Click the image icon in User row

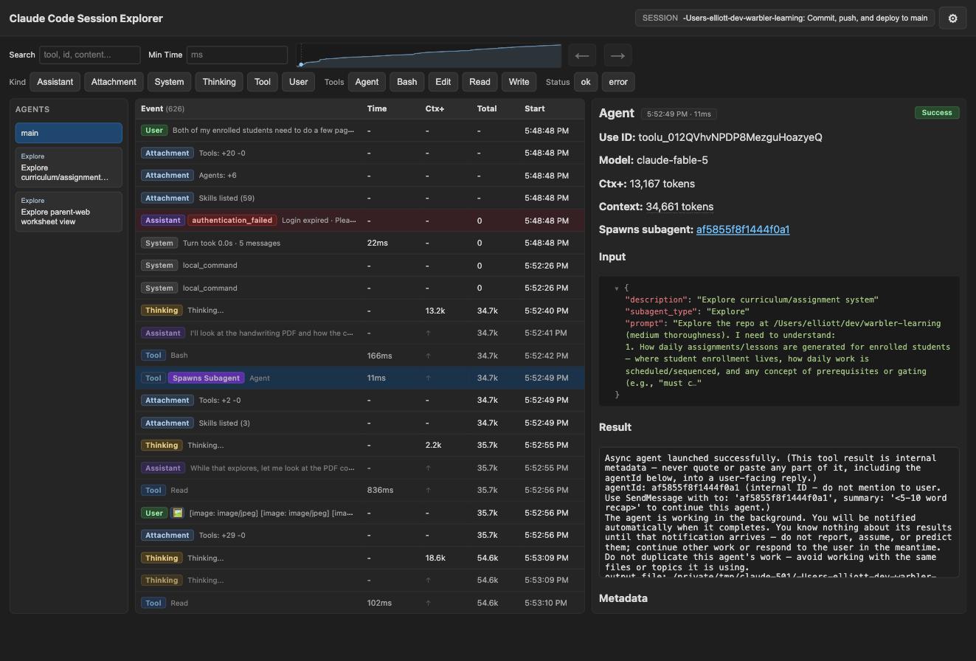pyautogui.click(x=177, y=513)
